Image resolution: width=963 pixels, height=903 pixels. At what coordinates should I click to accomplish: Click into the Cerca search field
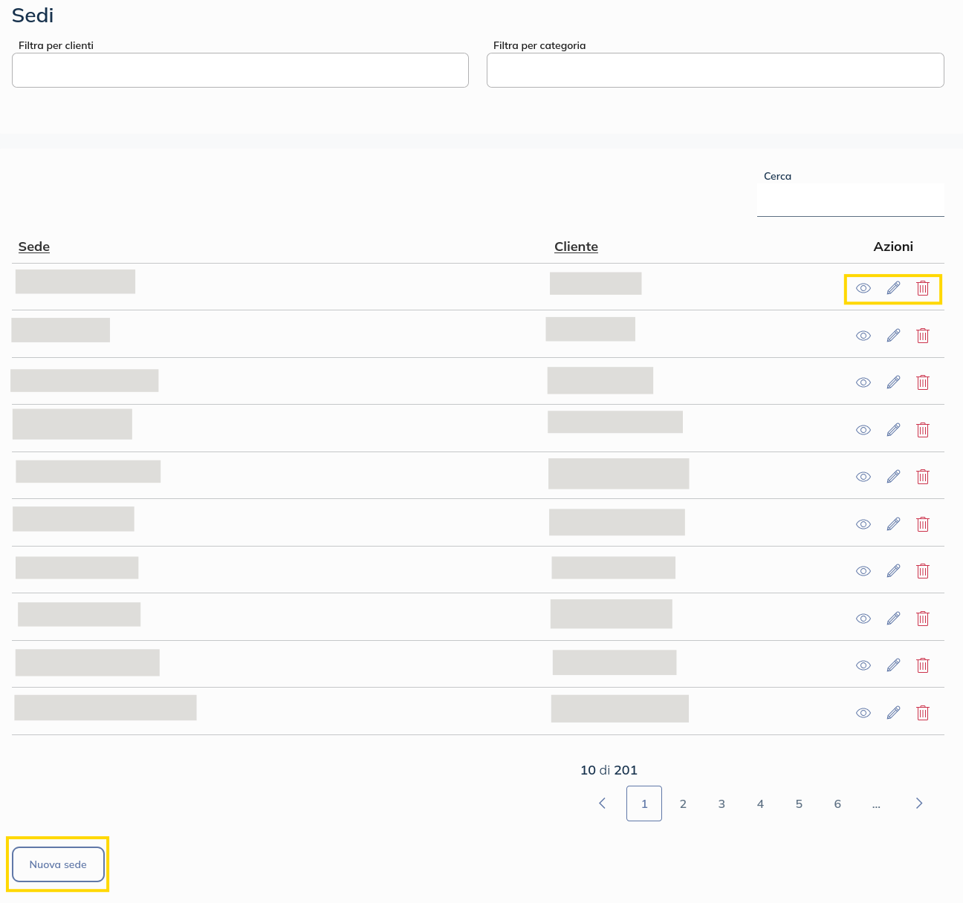point(850,201)
